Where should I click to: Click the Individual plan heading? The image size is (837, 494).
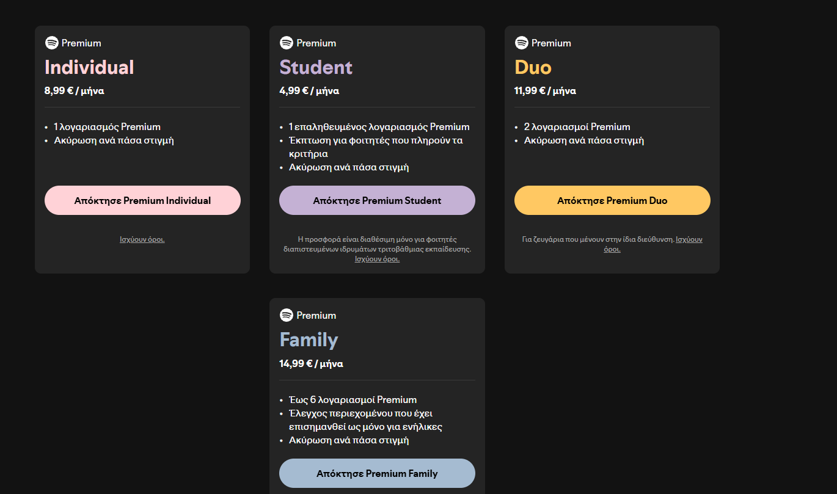[x=89, y=67]
